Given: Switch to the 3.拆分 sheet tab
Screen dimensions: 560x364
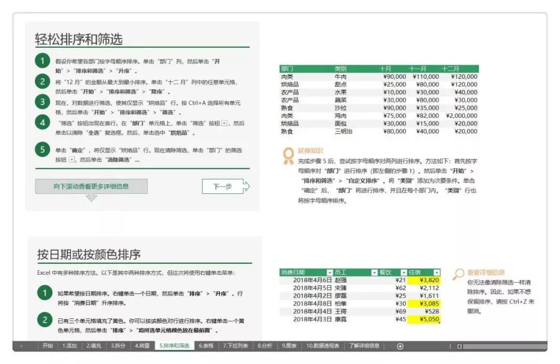Looking at the screenshot, I should click(x=118, y=346).
